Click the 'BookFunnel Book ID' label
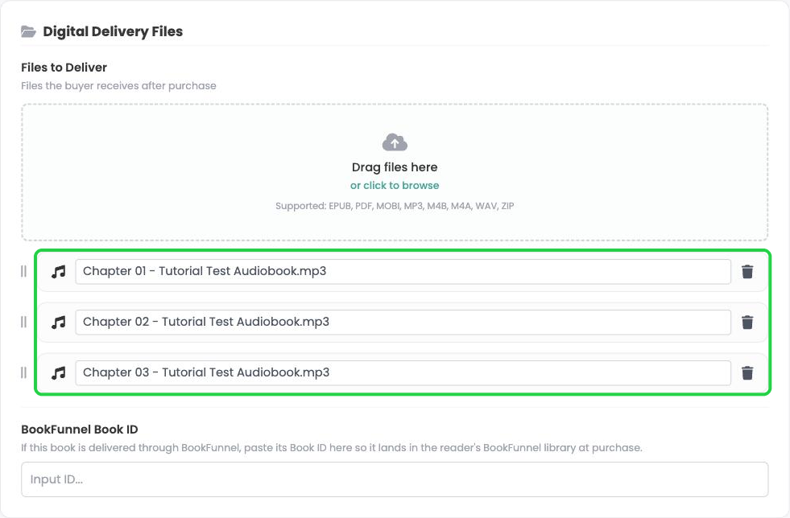The width and height of the screenshot is (790, 518). (x=80, y=430)
